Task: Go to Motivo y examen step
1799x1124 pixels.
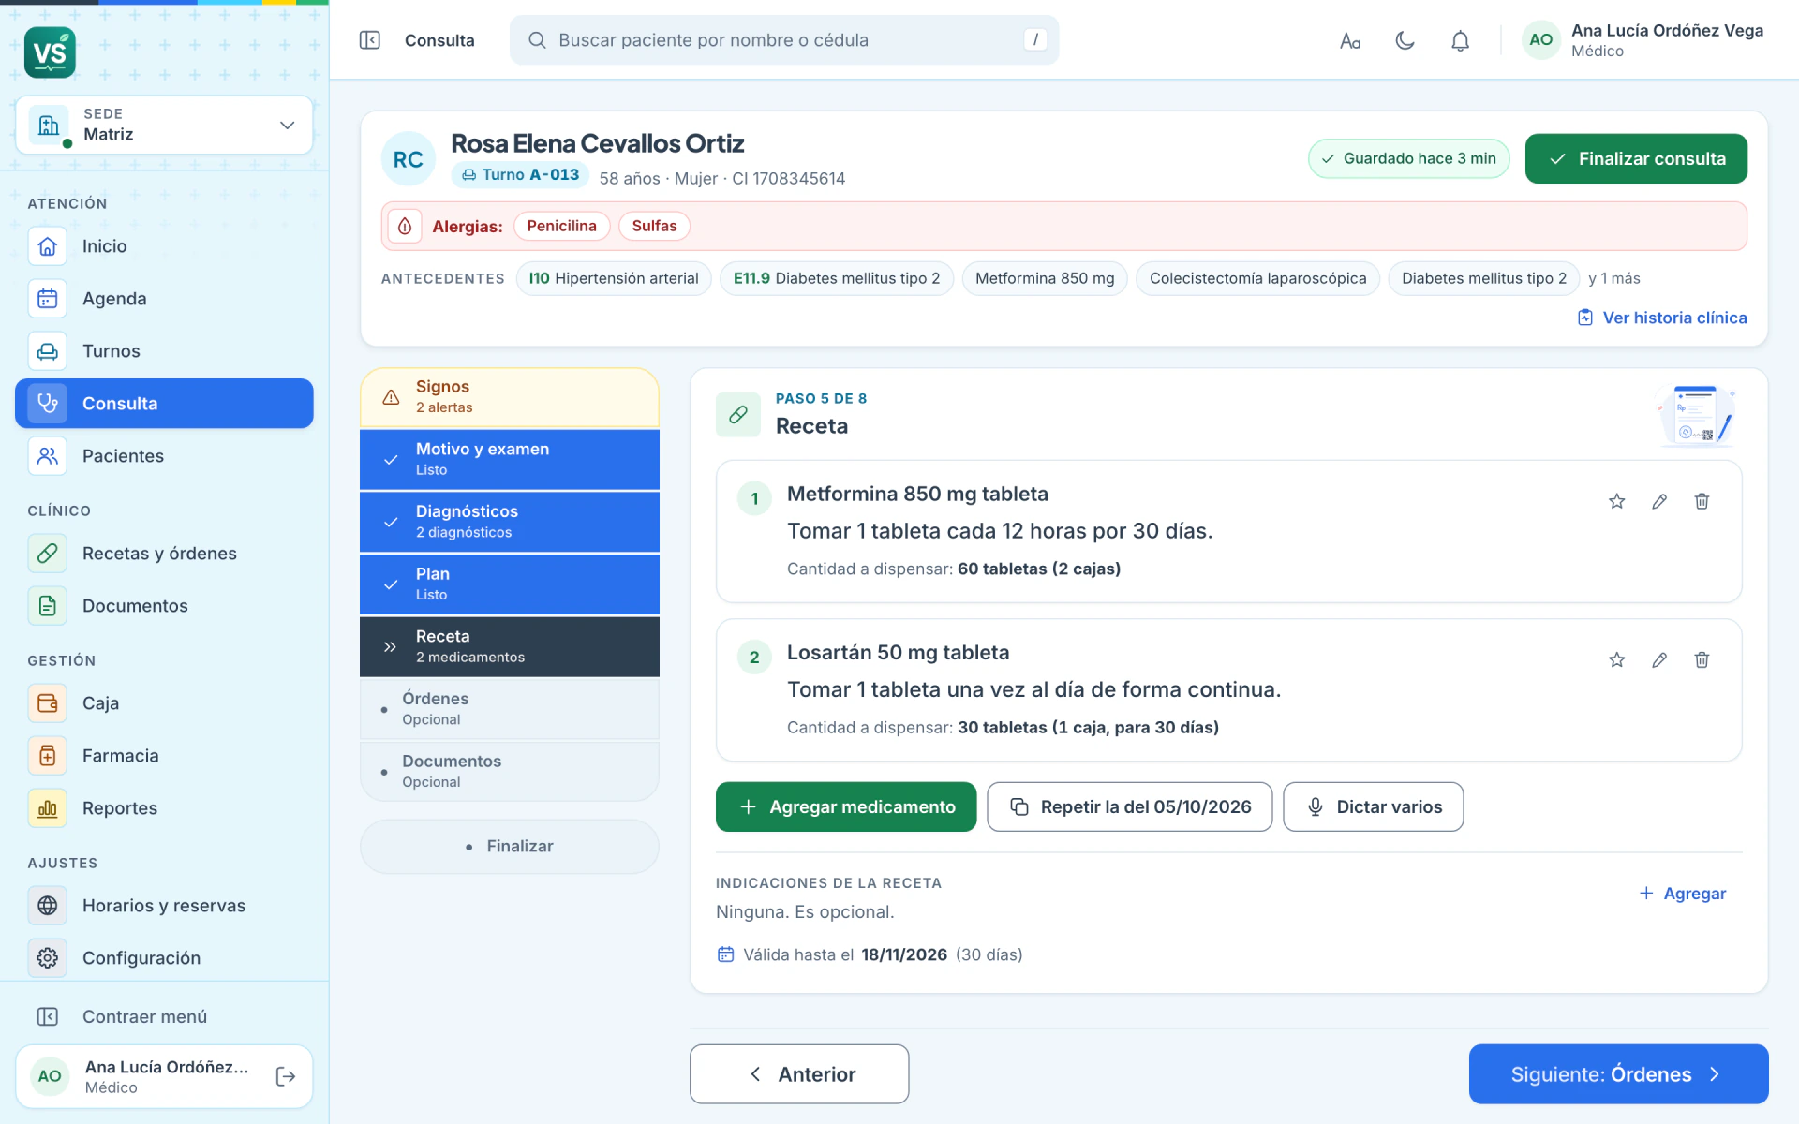Action: point(510,459)
